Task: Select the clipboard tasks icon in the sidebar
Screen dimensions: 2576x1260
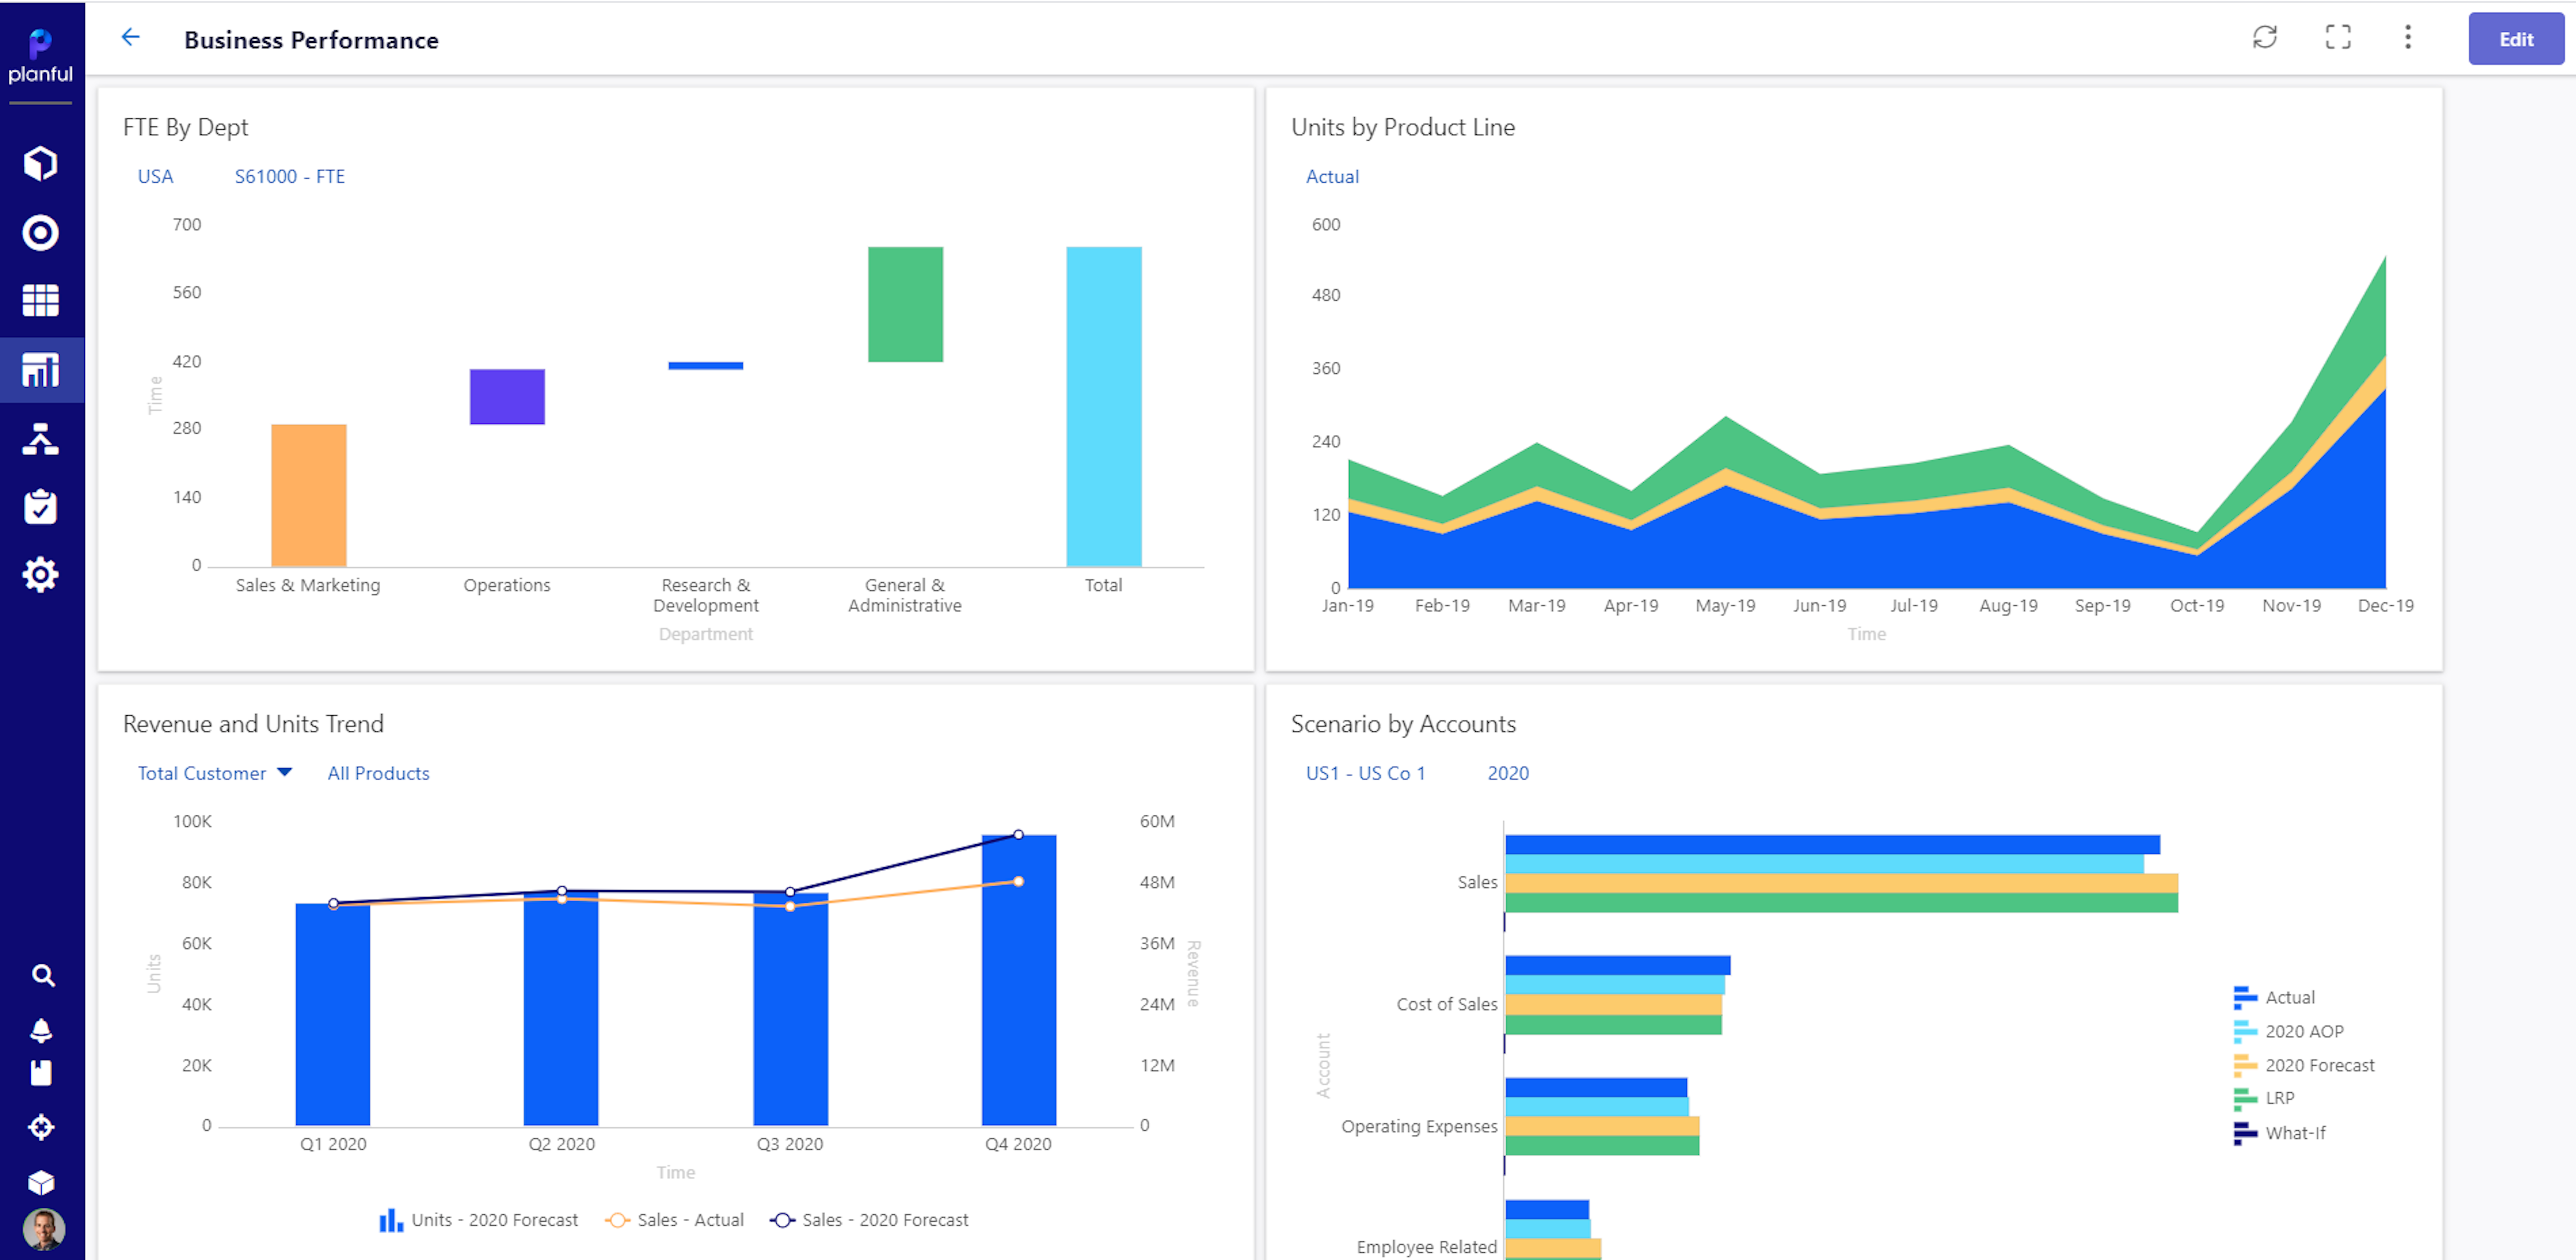Action: tap(41, 507)
